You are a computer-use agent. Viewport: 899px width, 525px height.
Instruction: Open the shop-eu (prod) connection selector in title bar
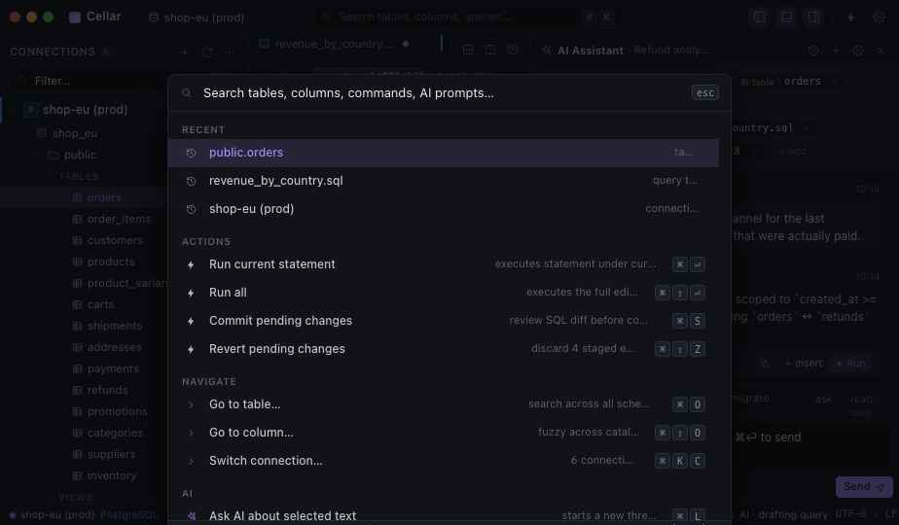click(197, 17)
